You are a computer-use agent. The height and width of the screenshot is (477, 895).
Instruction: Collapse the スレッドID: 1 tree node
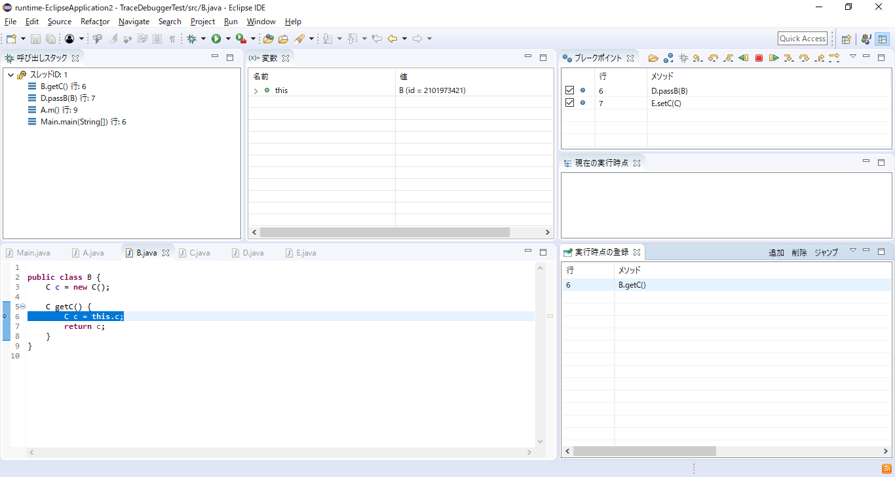tap(11, 75)
